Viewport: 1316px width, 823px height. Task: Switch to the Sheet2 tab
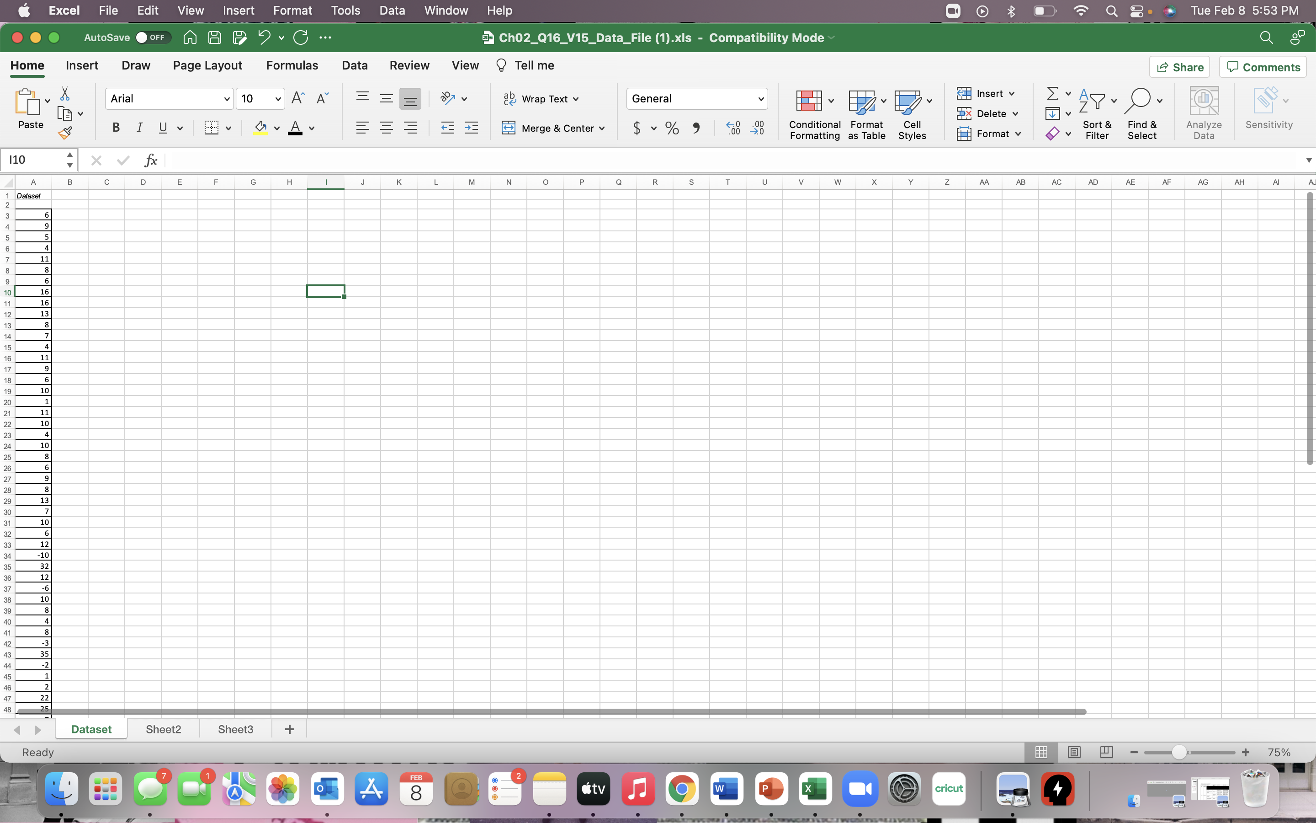163,729
